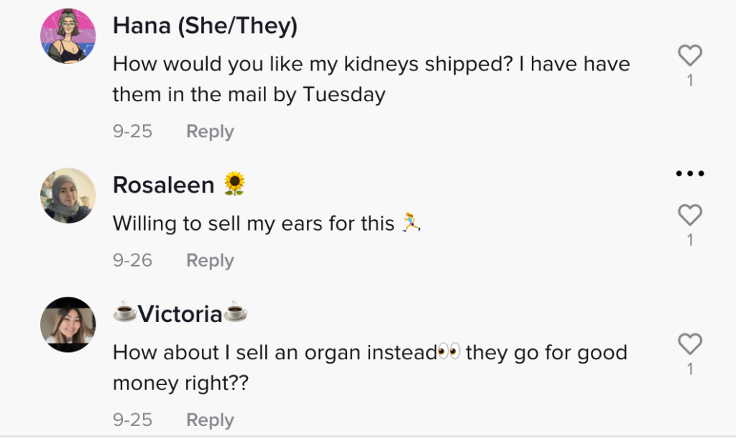This screenshot has width=736, height=444.
Task: Open the Hana (She/They) username
Action: click(x=205, y=27)
